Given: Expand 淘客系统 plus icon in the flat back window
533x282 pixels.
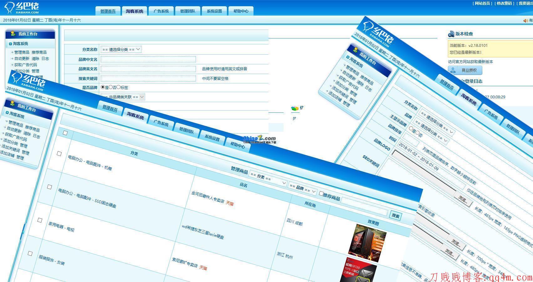Looking at the screenshot, I should [x=10, y=44].
